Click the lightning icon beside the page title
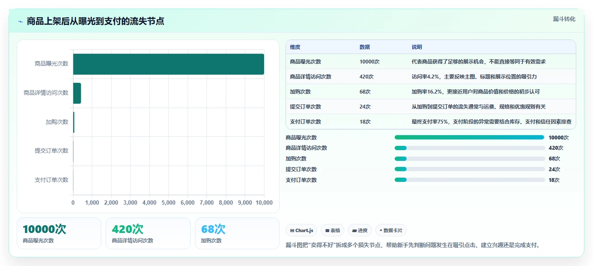Image resolution: width=593 pixels, height=266 pixels. pos(21,21)
